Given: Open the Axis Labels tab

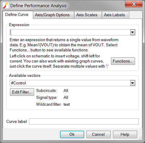Looking at the screenshot, I should coord(114,15).
